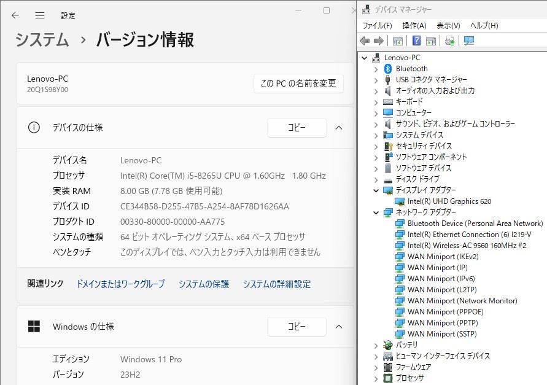
Task: Click the キーボード keyboard icon
Action: 388,101
